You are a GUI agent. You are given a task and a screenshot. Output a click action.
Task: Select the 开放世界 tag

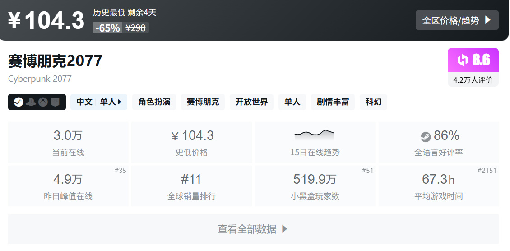(x=252, y=102)
